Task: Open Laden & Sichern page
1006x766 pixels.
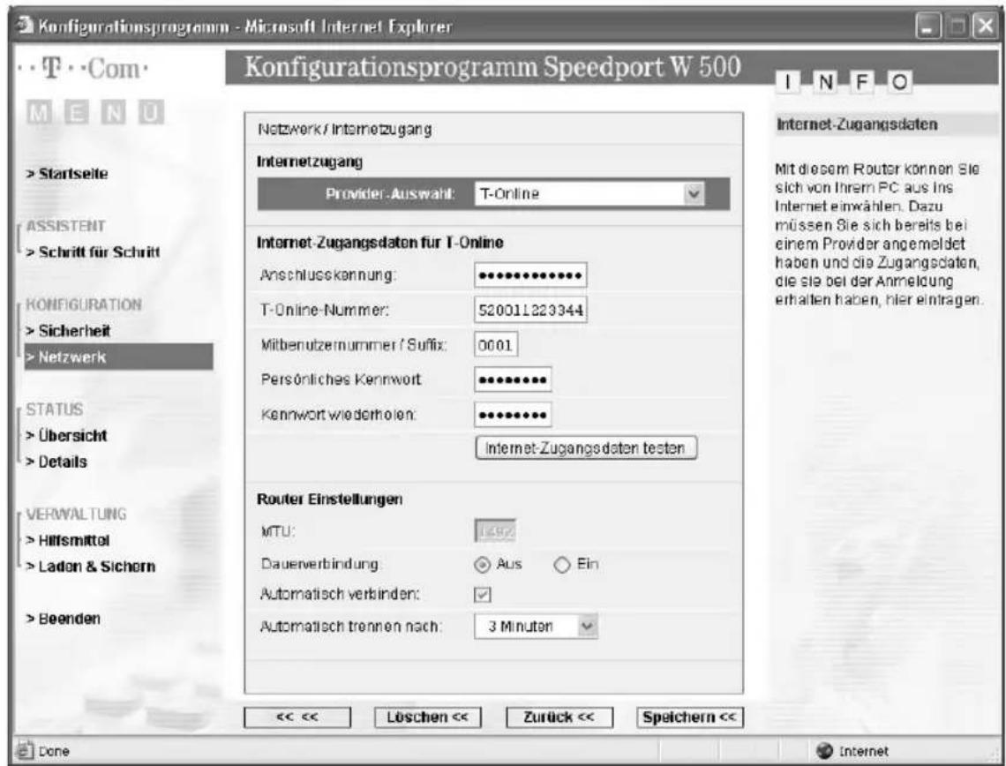Action: coord(91,567)
